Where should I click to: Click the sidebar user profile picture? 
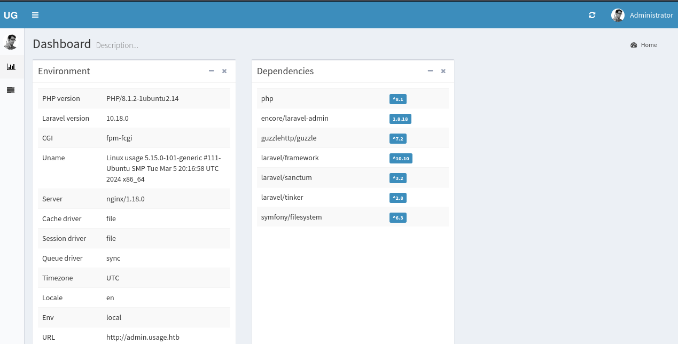(11, 42)
